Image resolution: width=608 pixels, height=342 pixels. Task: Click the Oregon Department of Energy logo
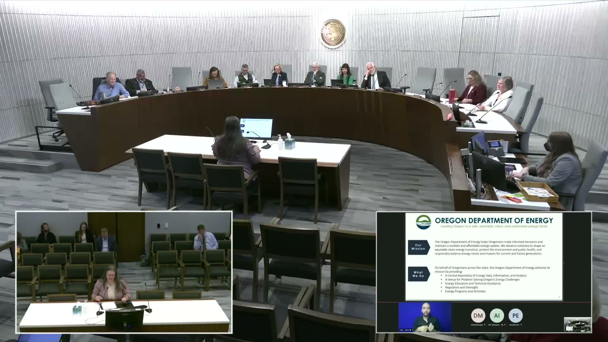423,222
